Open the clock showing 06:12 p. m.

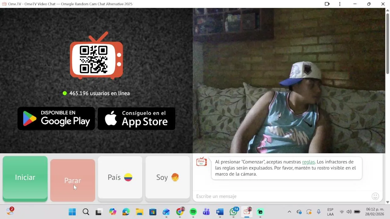tap(375, 212)
